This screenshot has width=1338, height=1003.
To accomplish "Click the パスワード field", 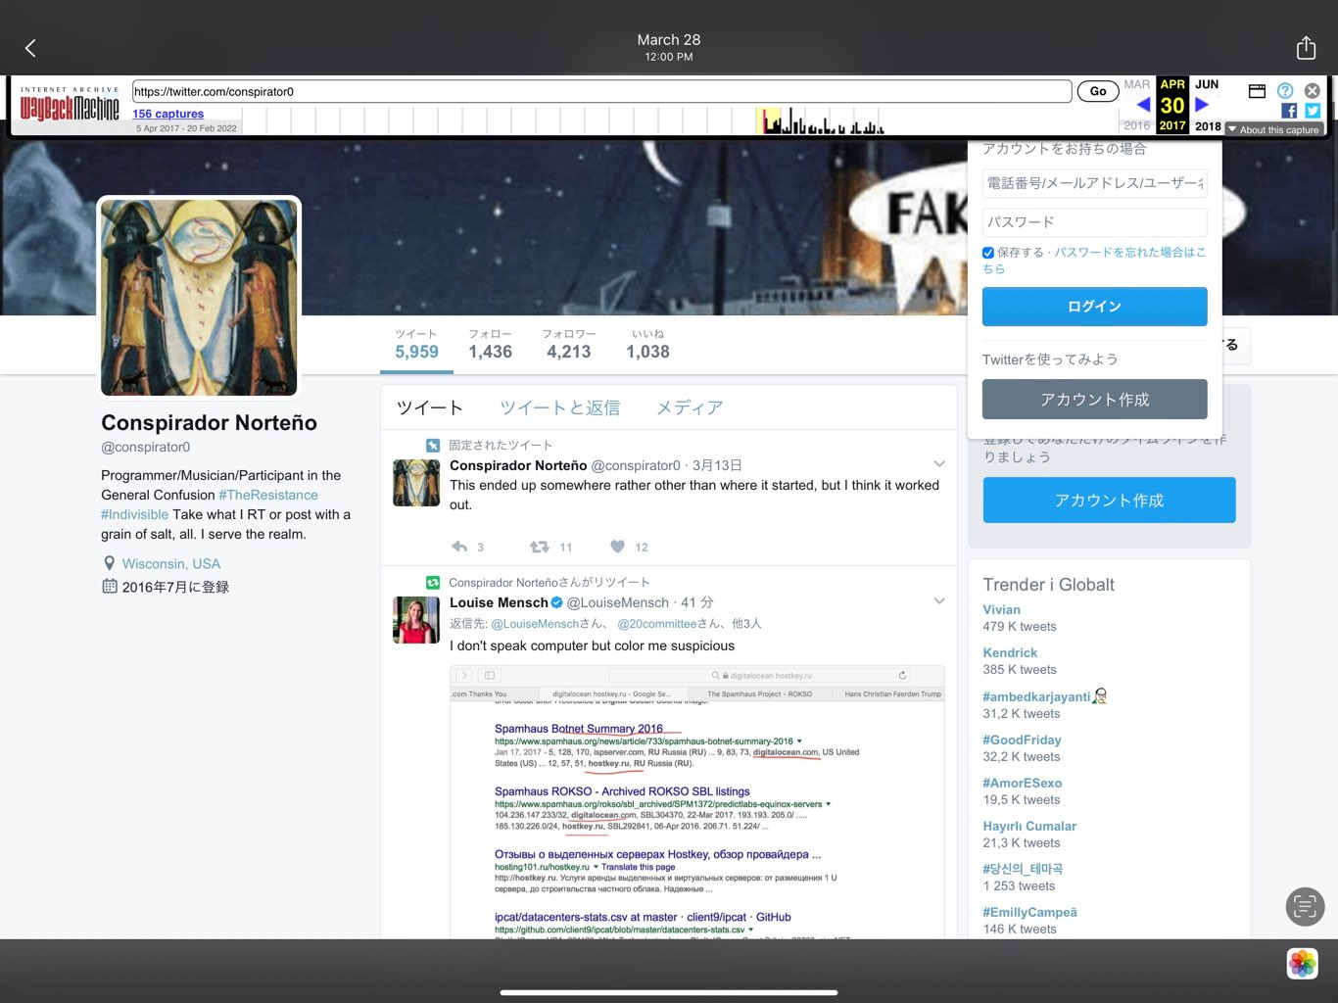I will [x=1094, y=221].
